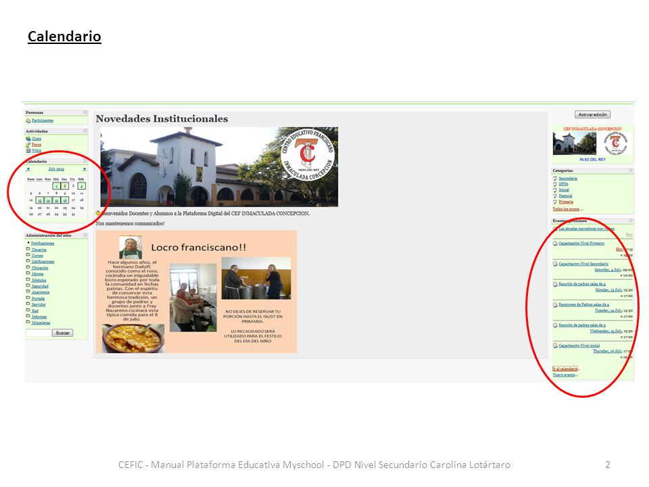Click the Wikis icon in Actividades
Image resolution: width=649 pixels, height=487 pixels.
click(28, 151)
